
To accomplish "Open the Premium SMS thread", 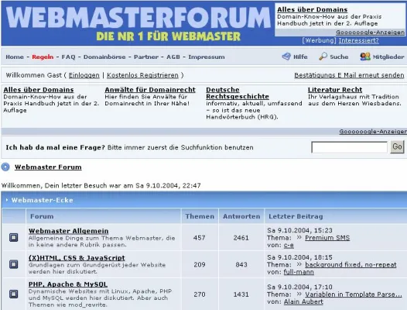I will click(x=327, y=238).
